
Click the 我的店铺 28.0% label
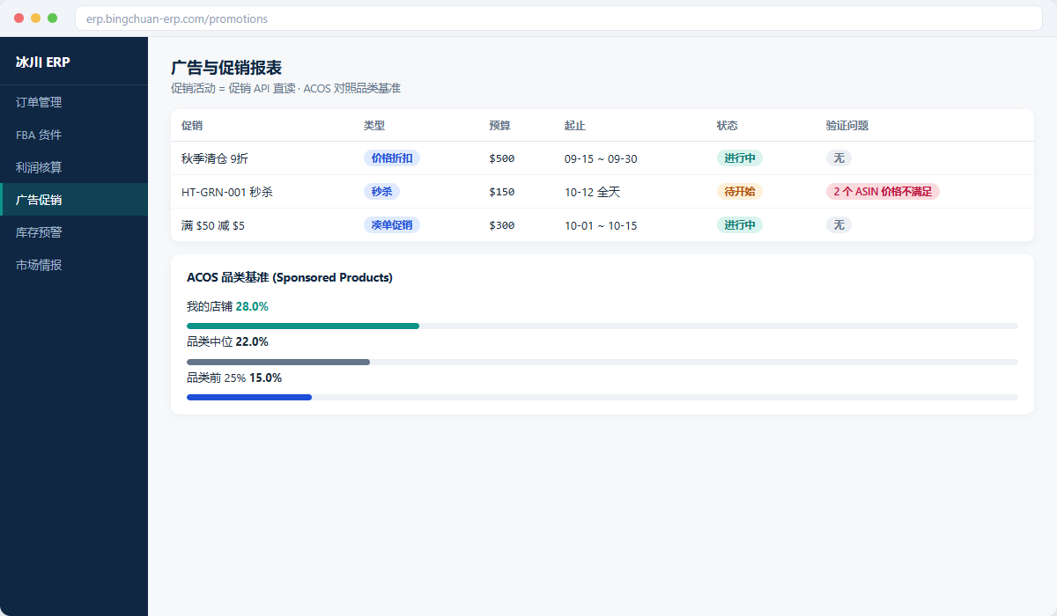(x=227, y=306)
